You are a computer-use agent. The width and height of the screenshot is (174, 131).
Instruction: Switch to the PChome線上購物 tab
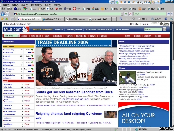point(100,19)
